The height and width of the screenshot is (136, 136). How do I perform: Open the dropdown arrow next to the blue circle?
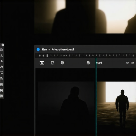[x=49, y=50]
